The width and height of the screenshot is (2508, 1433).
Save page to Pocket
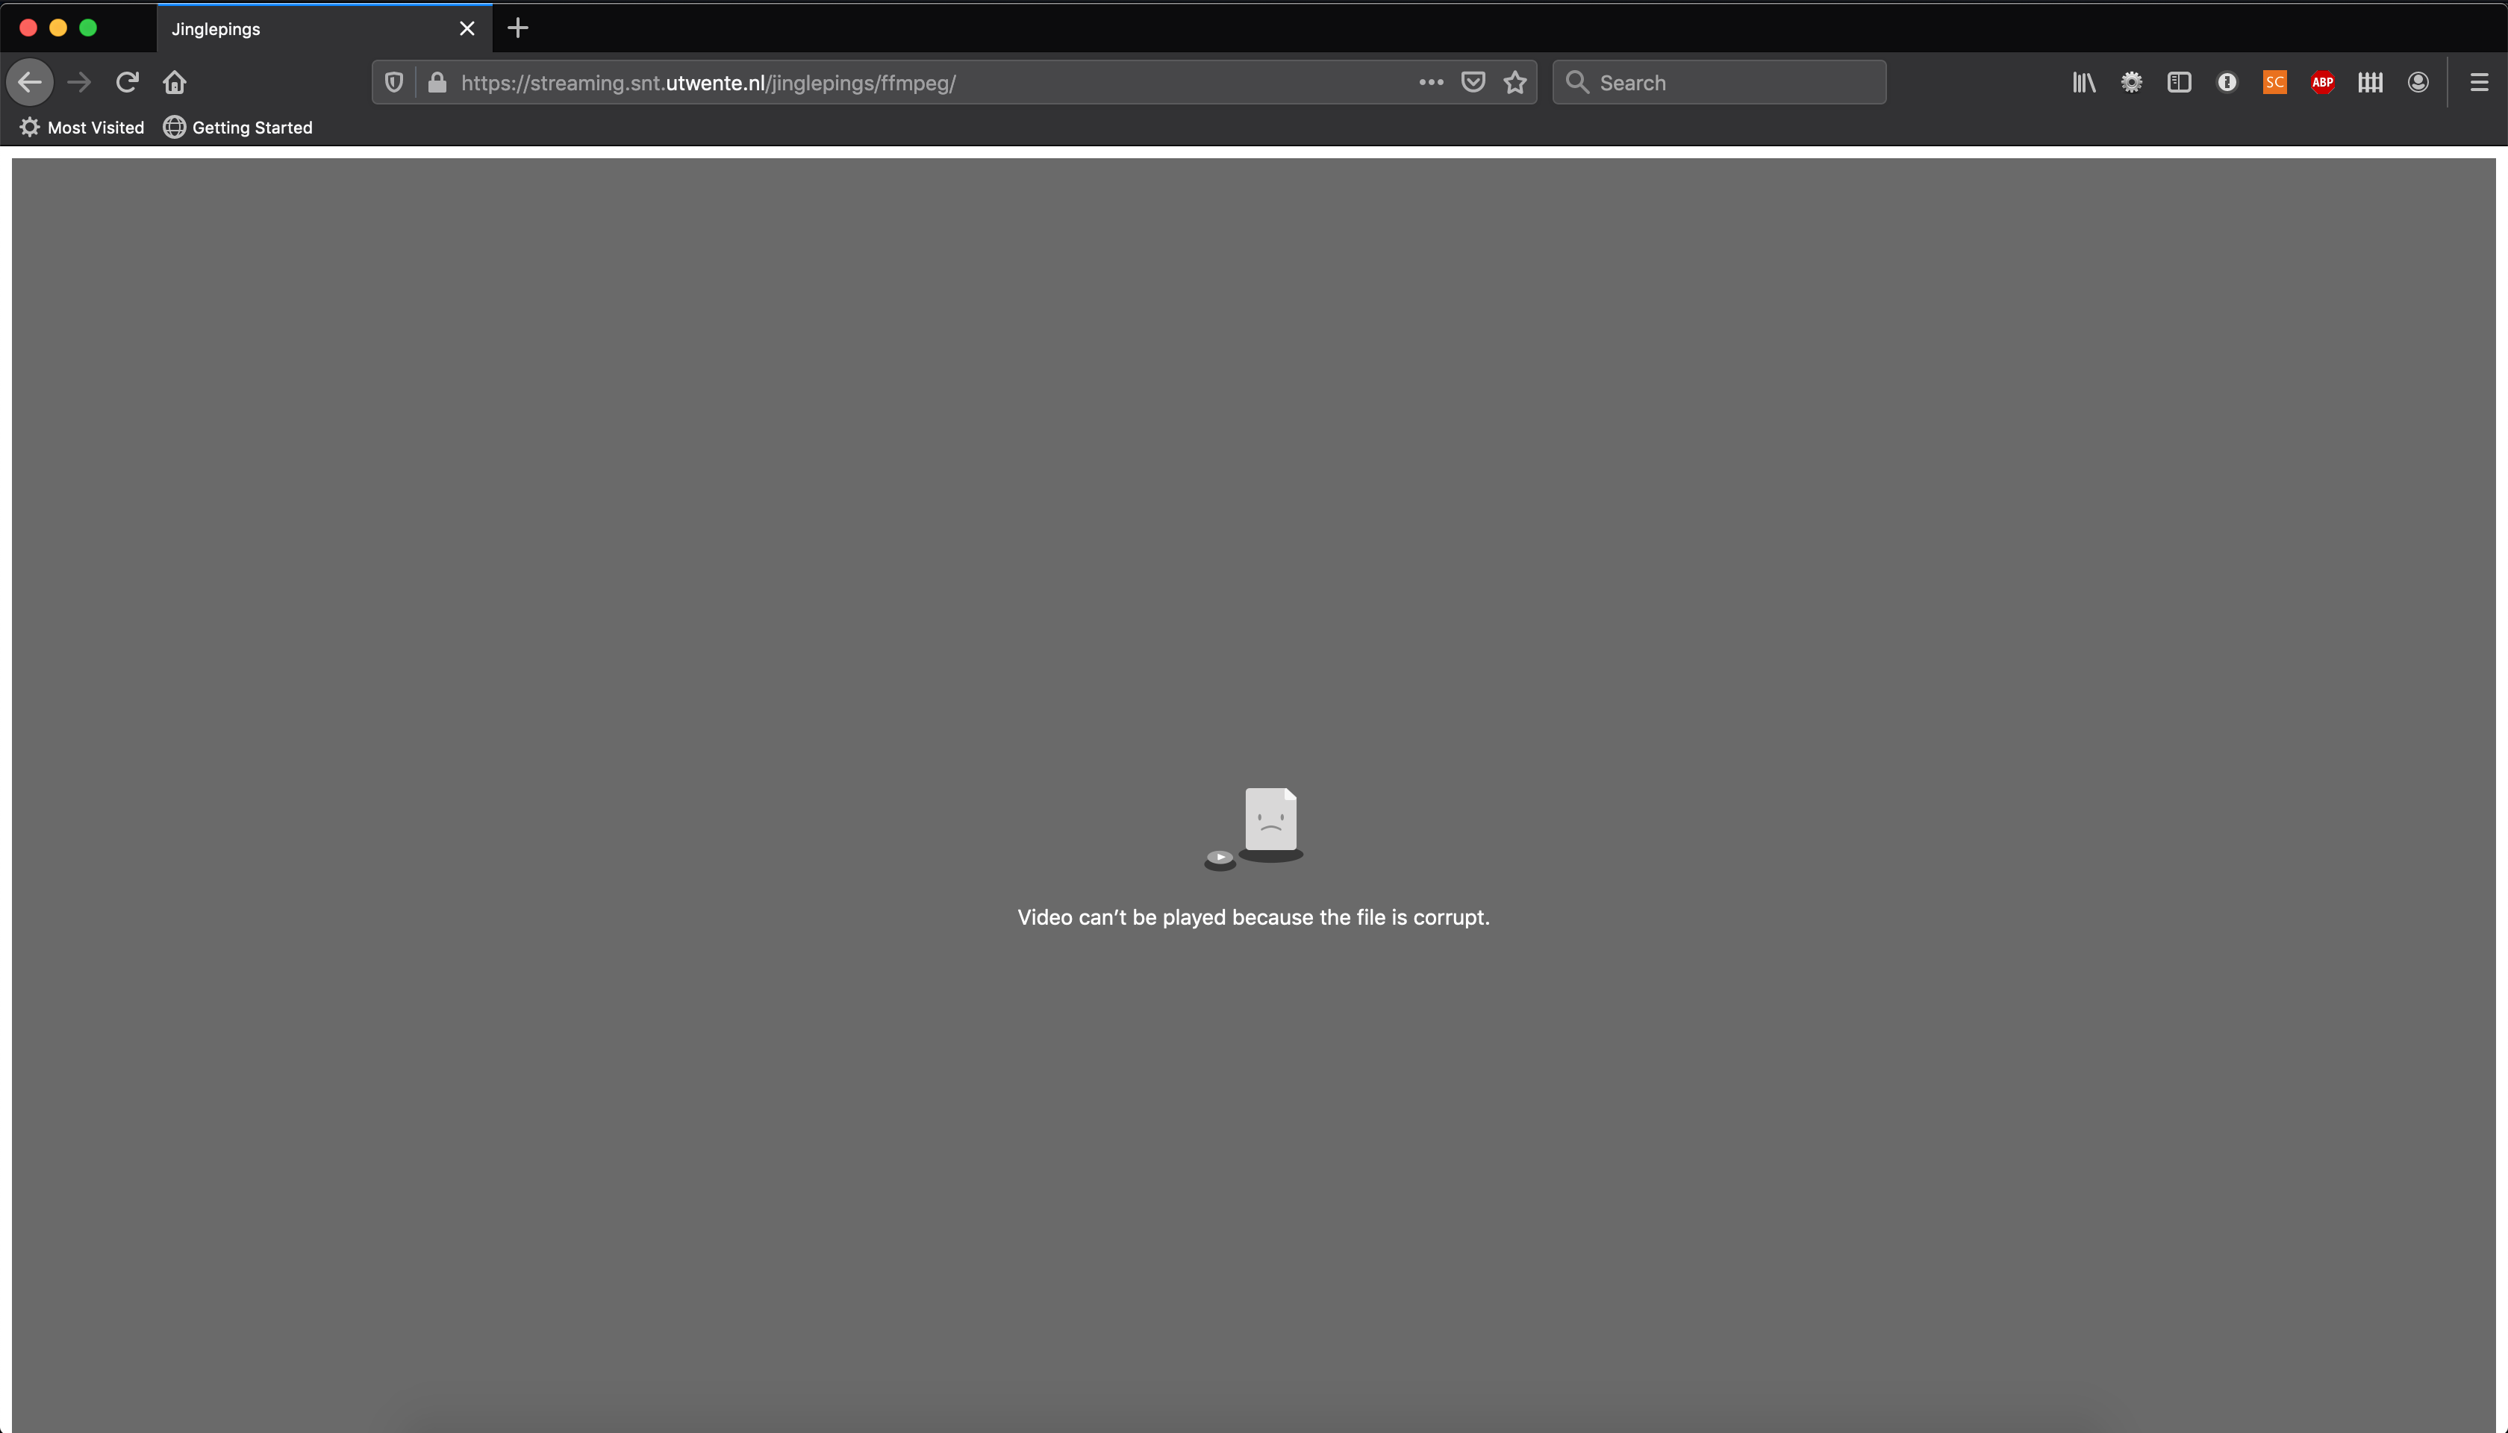pos(1473,83)
